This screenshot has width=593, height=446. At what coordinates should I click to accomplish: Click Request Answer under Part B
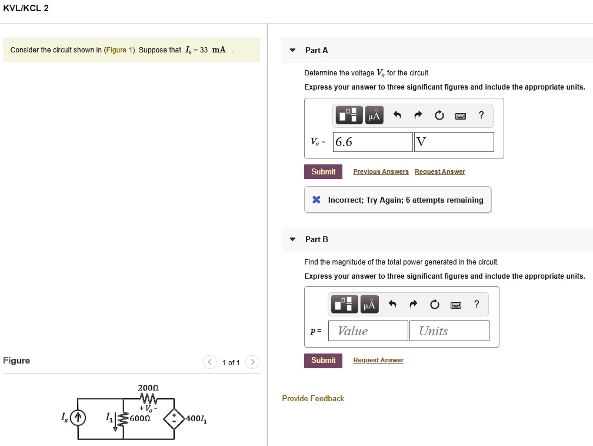378,359
